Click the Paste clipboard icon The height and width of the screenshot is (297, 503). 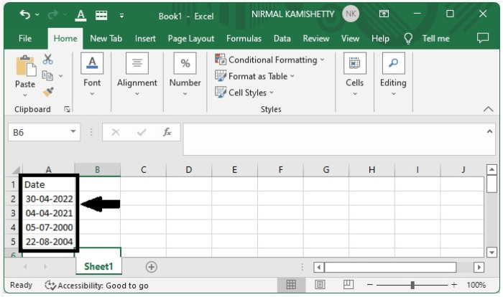[26, 67]
